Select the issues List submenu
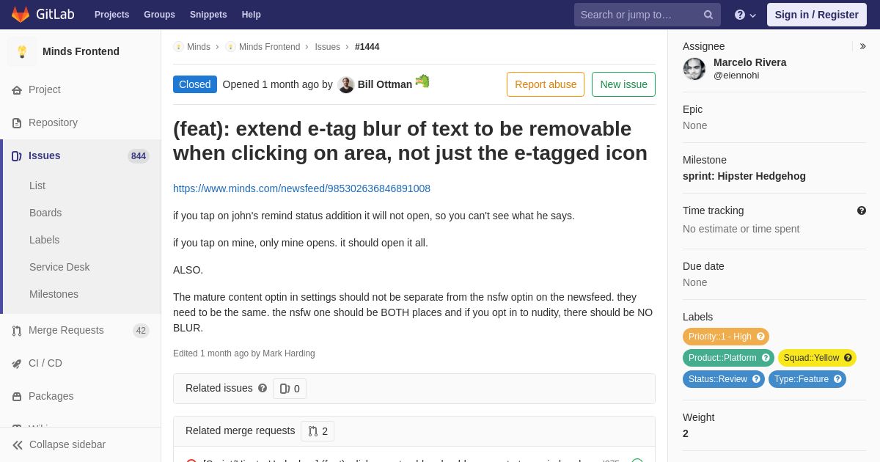880x462 pixels. [x=37, y=186]
